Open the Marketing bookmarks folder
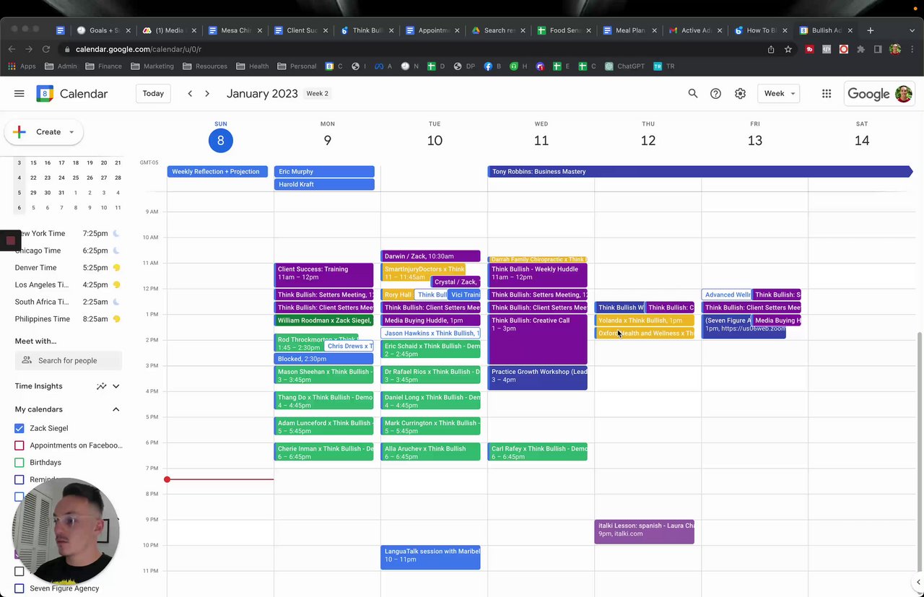The height and width of the screenshot is (597, 924). point(152,66)
